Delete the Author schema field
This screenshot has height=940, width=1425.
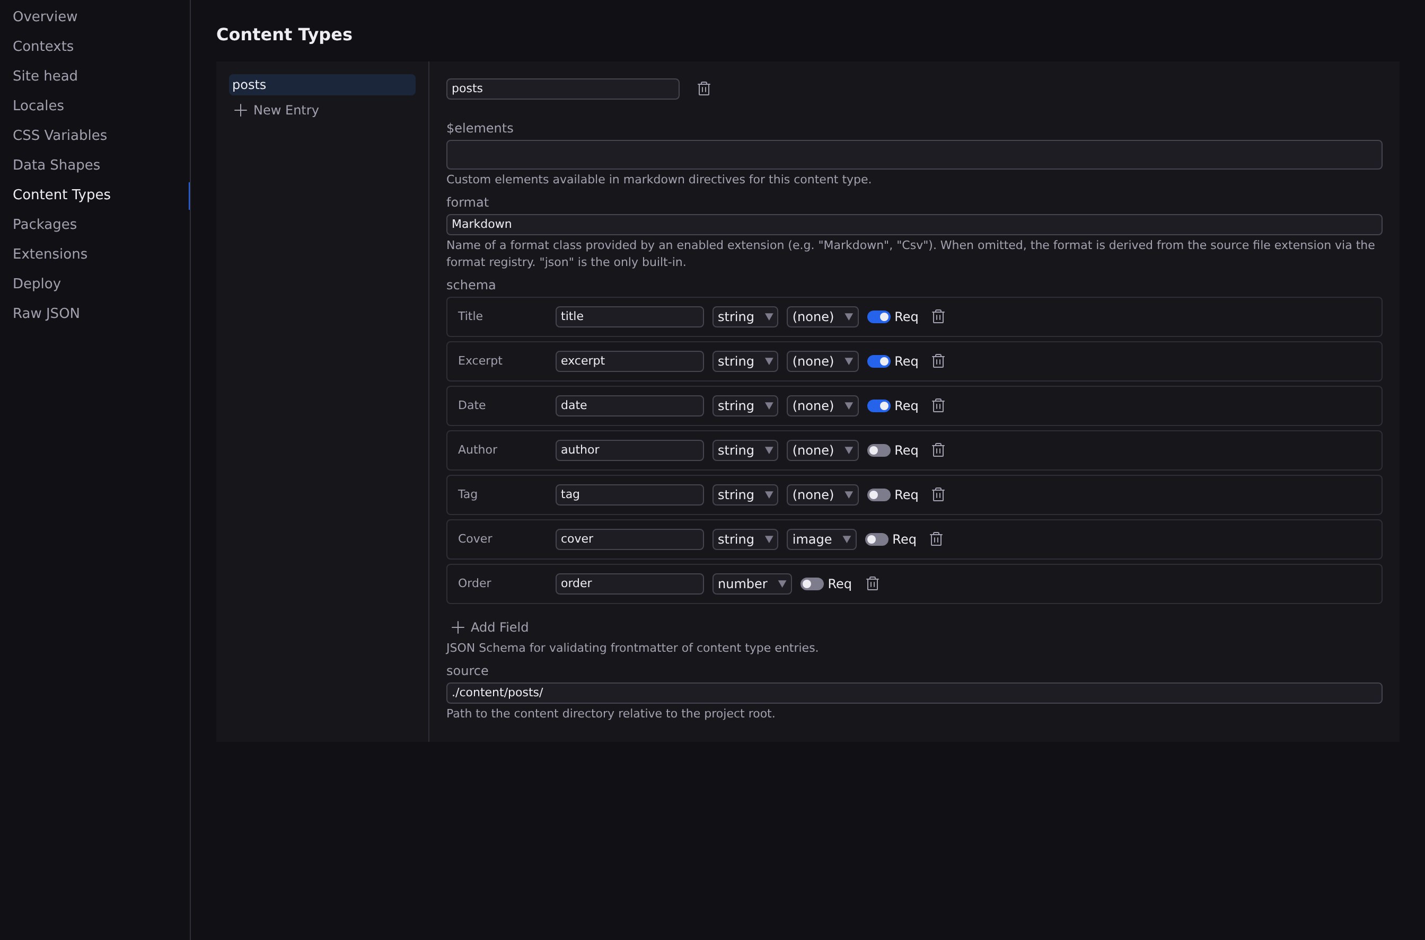pos(939,450)
